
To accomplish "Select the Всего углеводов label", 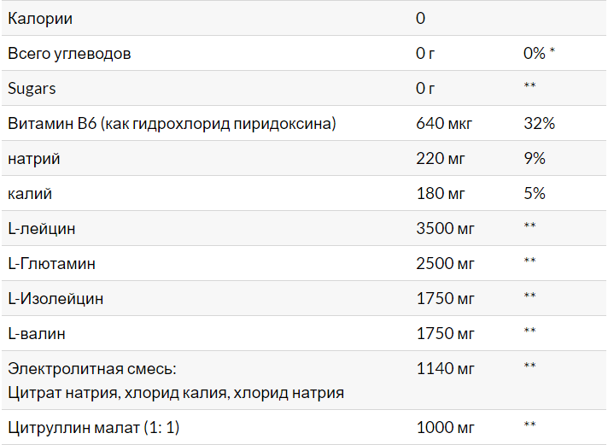I will (x=69, y=53).
